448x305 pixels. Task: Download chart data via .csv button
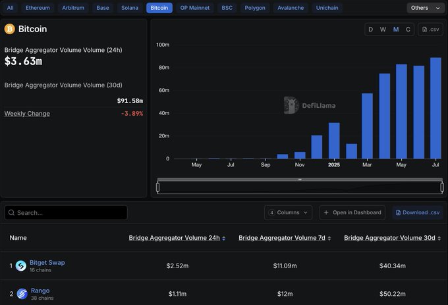(430, 30)
